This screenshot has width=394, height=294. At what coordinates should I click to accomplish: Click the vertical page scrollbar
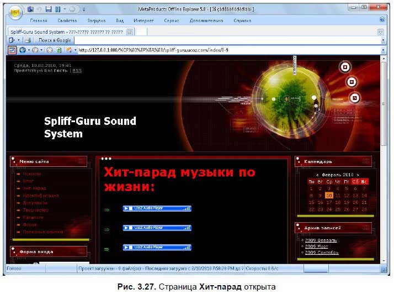[x=383, y=111]
